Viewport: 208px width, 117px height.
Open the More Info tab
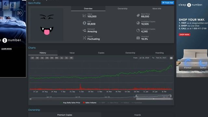click(157, 9)
